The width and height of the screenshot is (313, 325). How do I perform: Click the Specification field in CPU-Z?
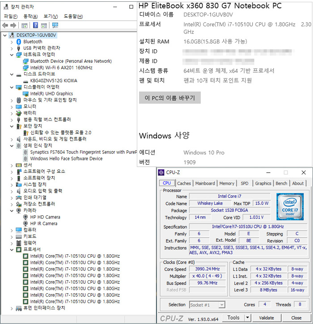click(248, 227)
